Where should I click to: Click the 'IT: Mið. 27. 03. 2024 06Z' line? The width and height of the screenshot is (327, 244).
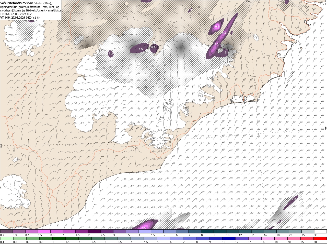coord(16,14)
